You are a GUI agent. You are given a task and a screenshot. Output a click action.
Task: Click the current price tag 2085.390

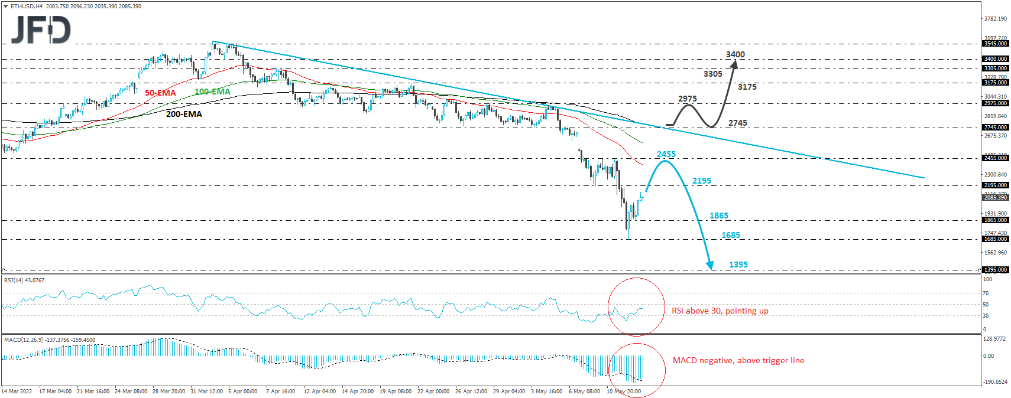point(996,198)
